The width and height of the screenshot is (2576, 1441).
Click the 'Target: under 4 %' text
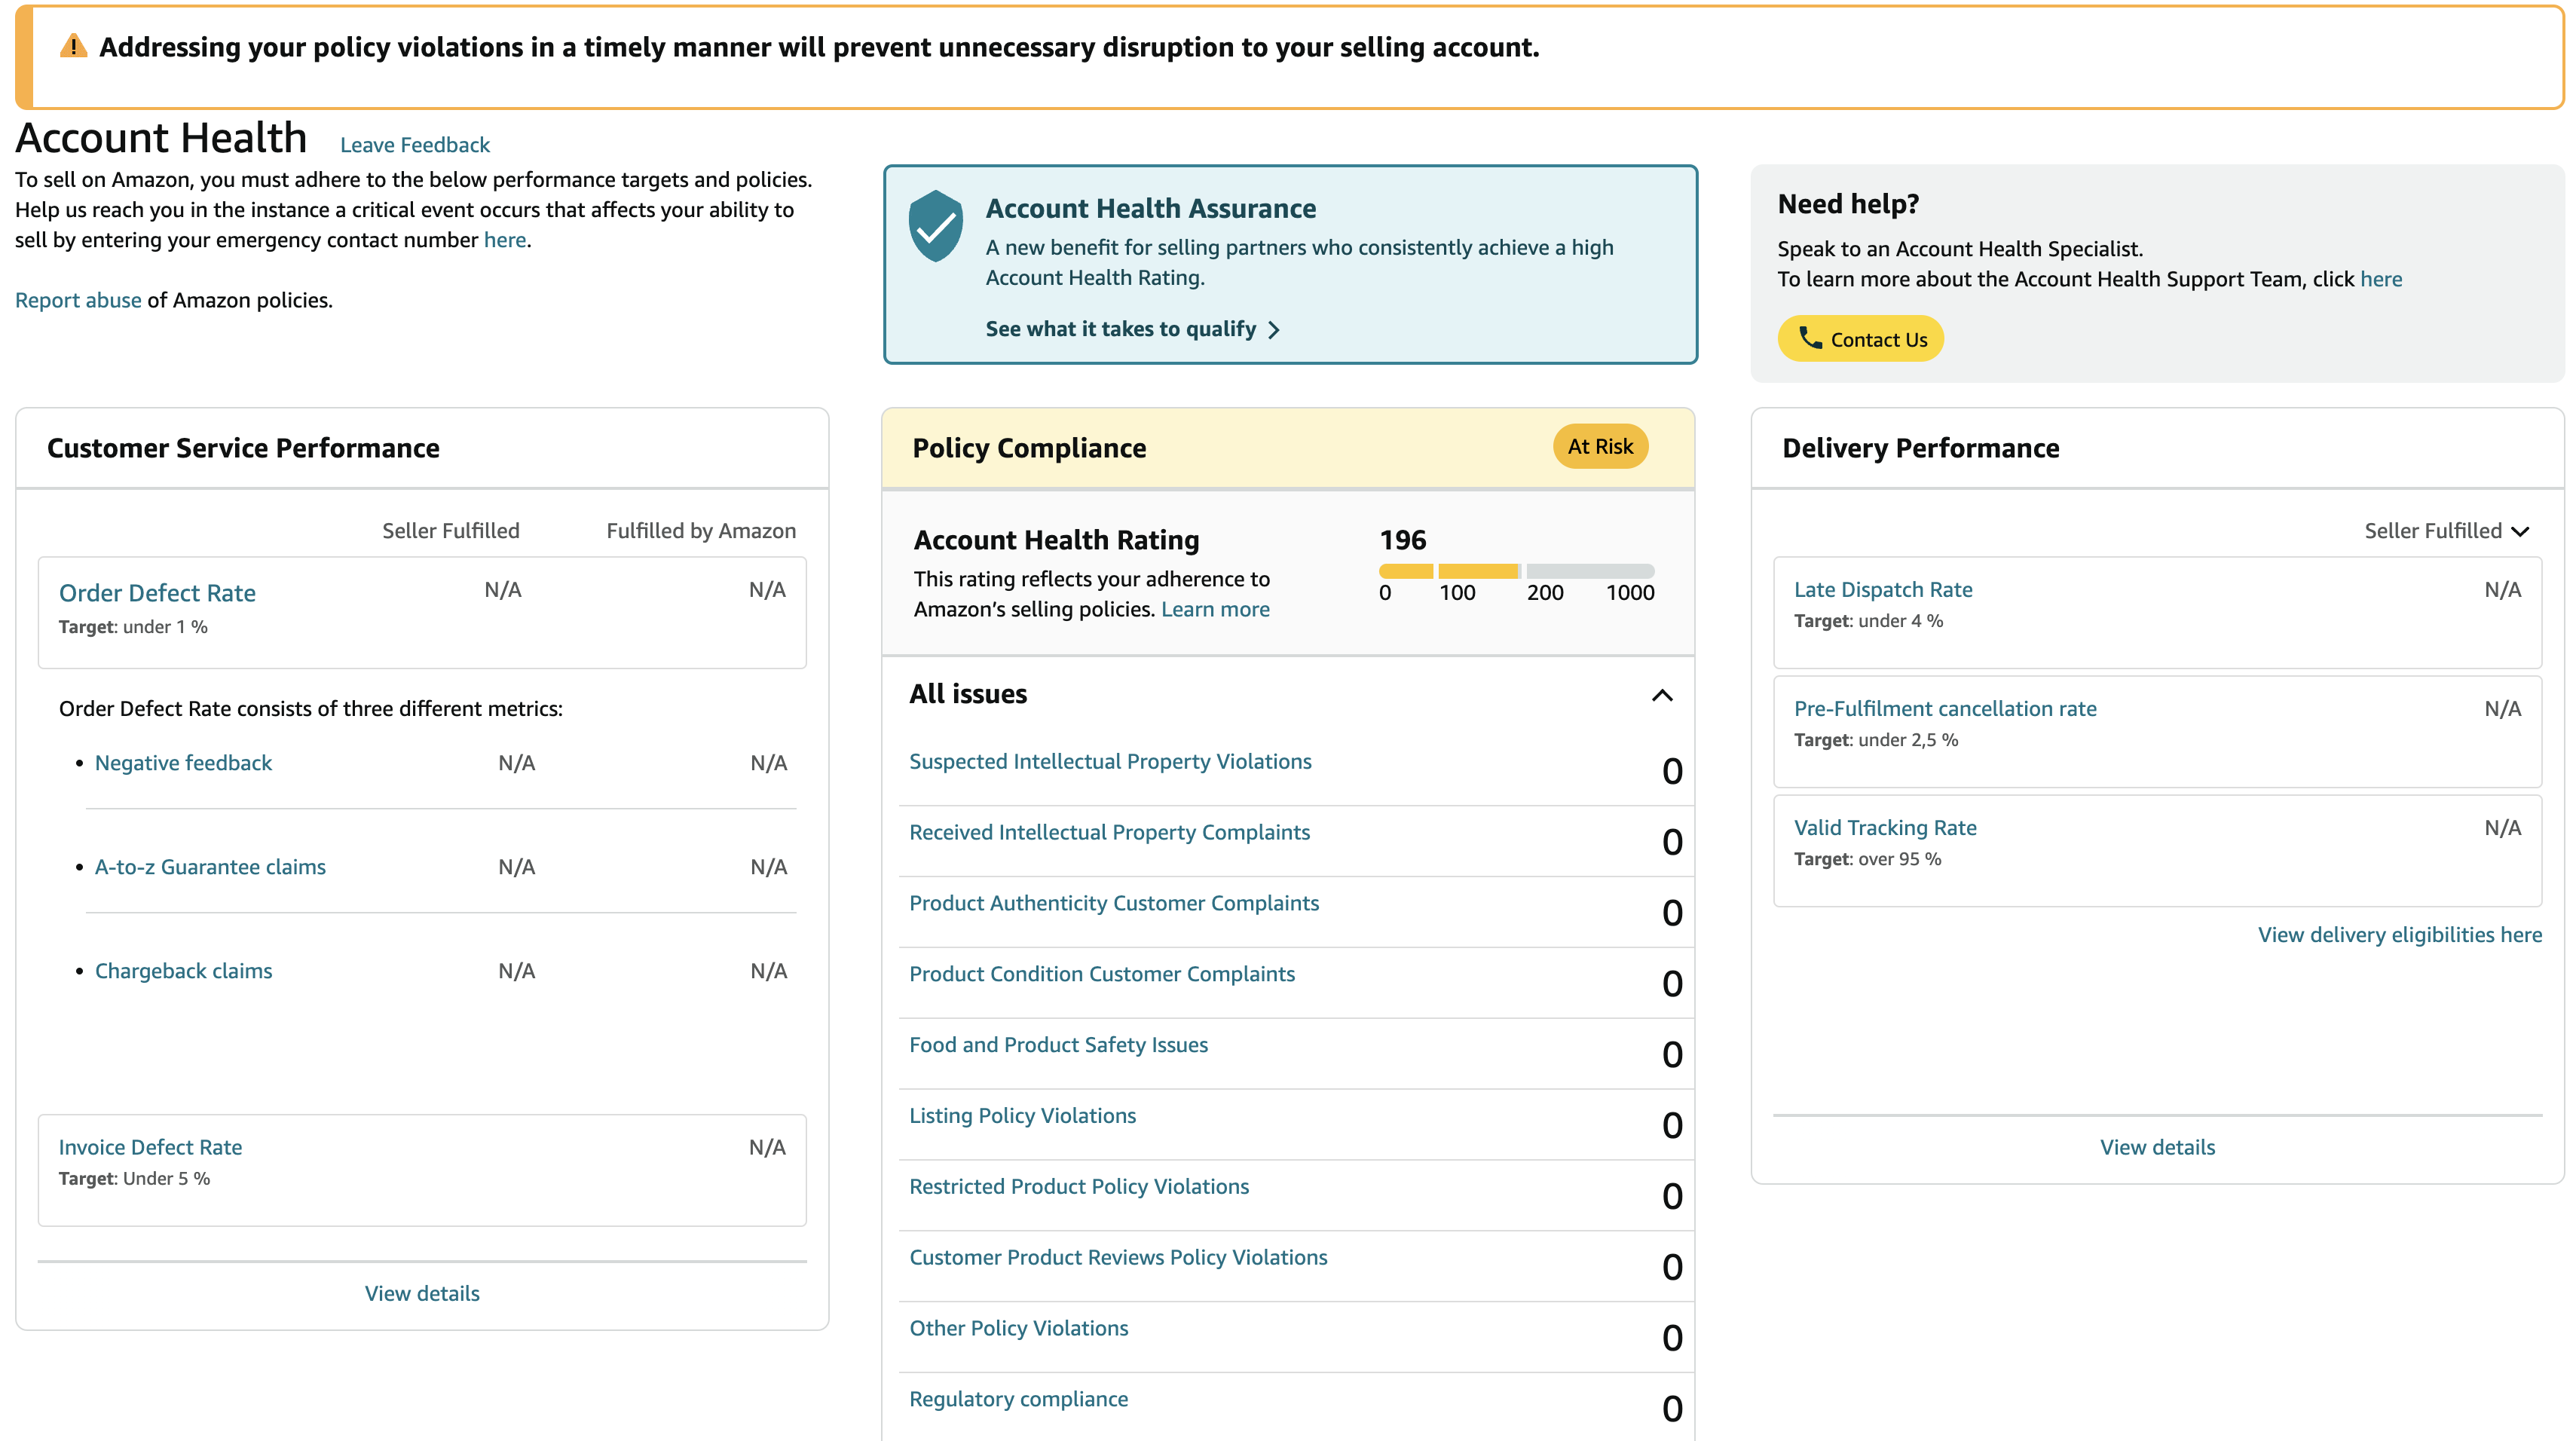coord(1868,621)
